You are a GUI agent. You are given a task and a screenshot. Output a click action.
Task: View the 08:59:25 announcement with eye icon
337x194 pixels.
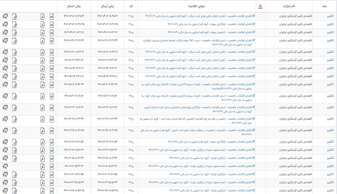pos(52,190)
